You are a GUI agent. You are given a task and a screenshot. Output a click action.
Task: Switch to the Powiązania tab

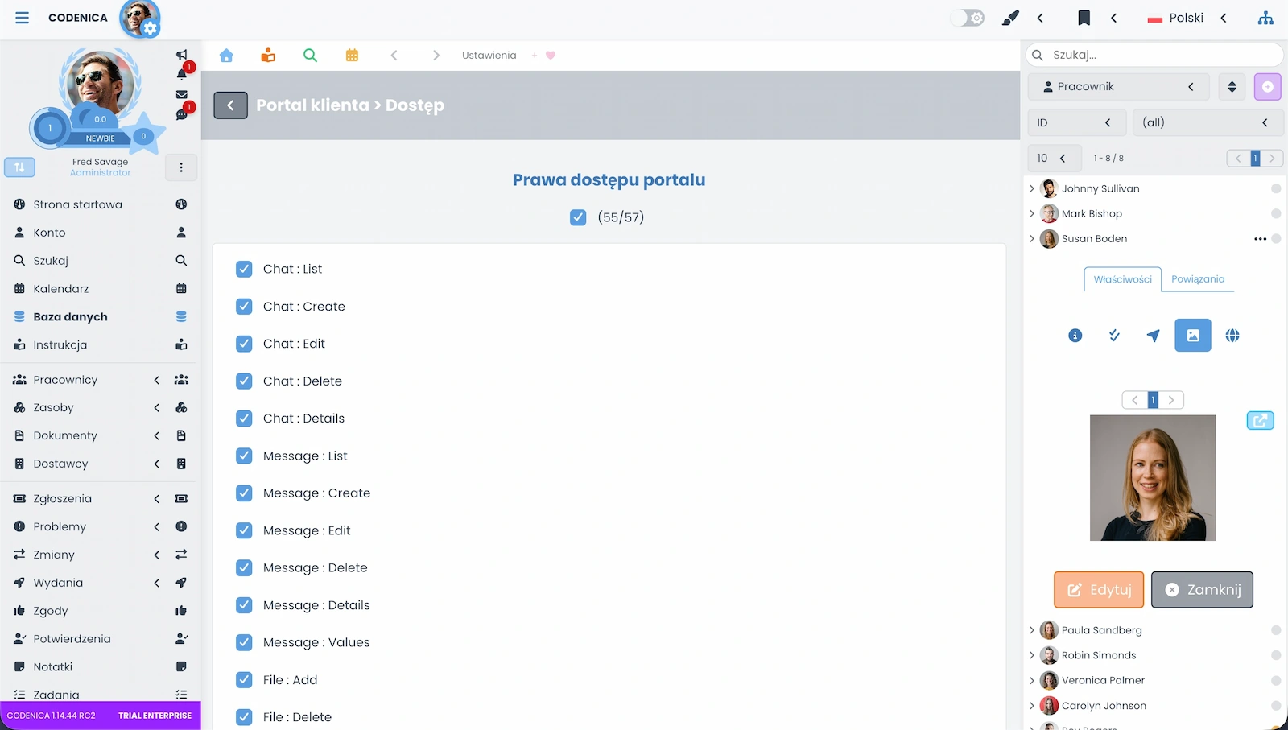point(1197,279)
